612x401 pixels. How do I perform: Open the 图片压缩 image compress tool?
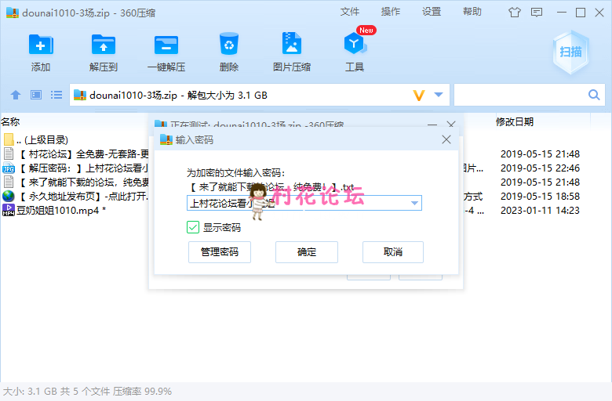coord(292,44)
